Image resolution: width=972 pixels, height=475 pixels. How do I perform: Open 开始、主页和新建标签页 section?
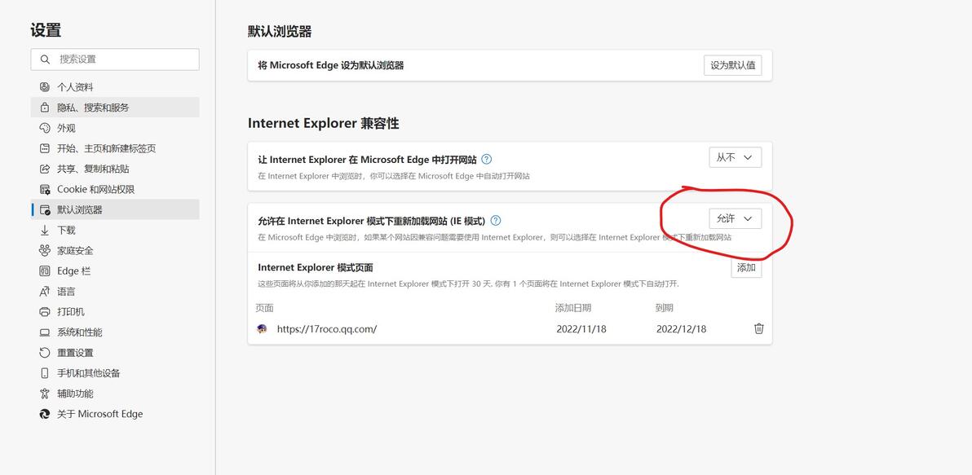(115, 148)
